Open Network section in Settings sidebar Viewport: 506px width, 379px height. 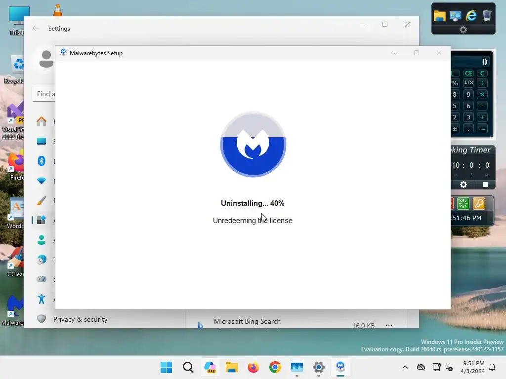(x=42, y=181)
